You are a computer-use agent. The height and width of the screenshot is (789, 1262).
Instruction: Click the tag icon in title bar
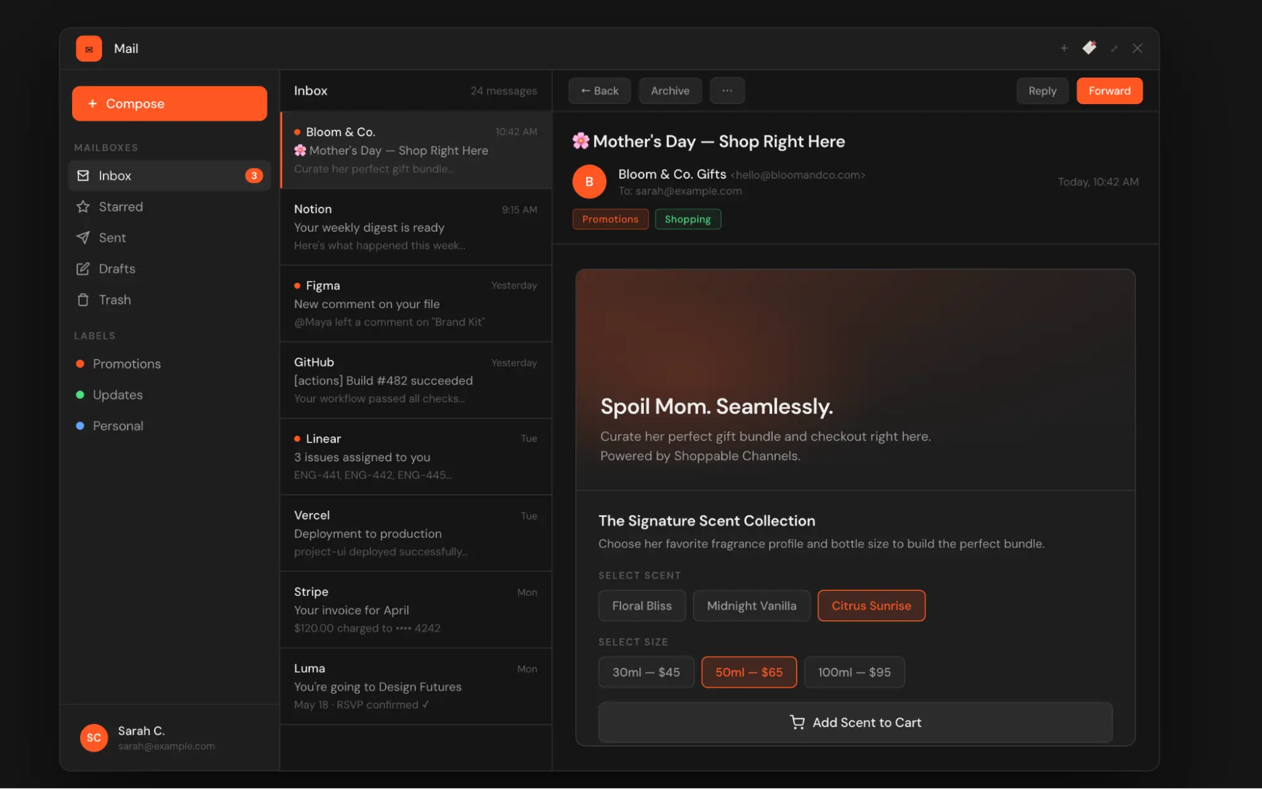point(1089,48)
